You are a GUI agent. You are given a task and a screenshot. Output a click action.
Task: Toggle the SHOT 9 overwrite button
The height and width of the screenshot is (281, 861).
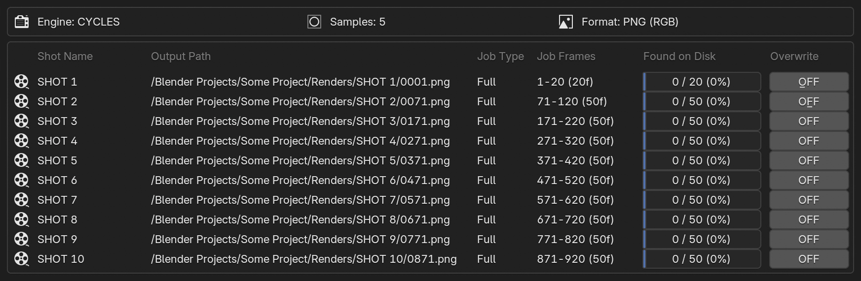pyautogui.click(x=809, y=239)
